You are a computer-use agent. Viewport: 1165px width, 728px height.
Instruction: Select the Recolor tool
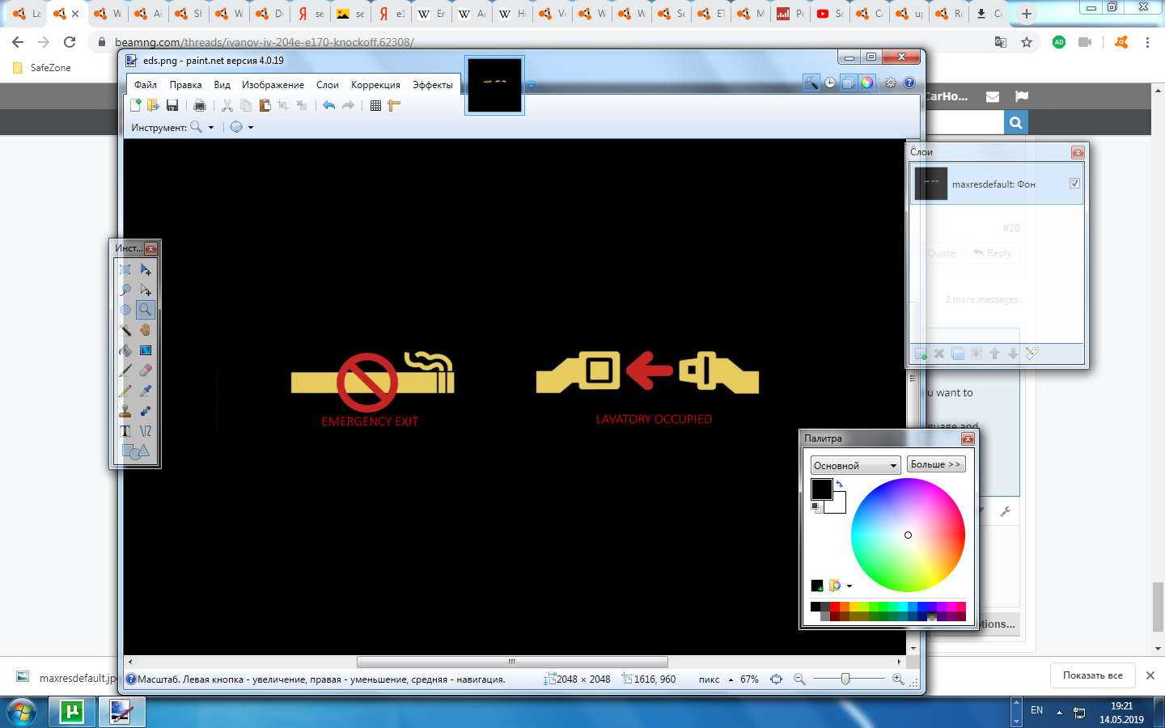point(146,411)
